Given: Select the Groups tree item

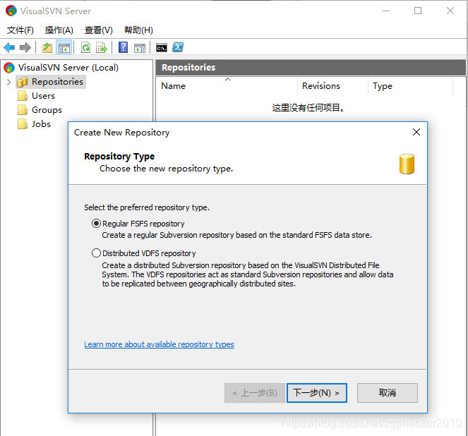Looking at the screenshot, I should (47, 110).
